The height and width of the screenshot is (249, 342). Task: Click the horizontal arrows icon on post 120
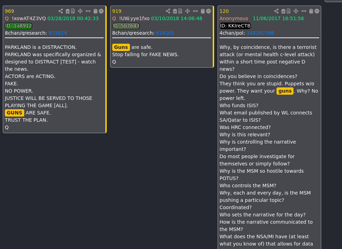pyautogui.click(x=304, y=11)
